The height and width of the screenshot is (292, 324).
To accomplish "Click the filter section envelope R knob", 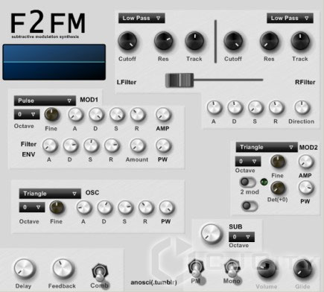I will pos(276,107).
